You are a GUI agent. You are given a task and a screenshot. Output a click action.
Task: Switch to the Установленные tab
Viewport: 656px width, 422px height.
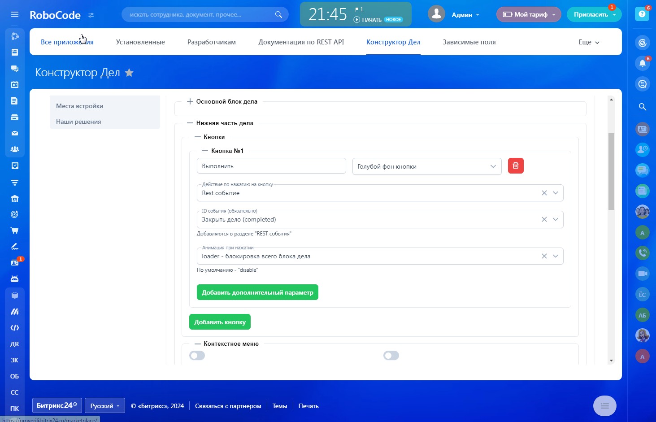[x=140, y=42]
